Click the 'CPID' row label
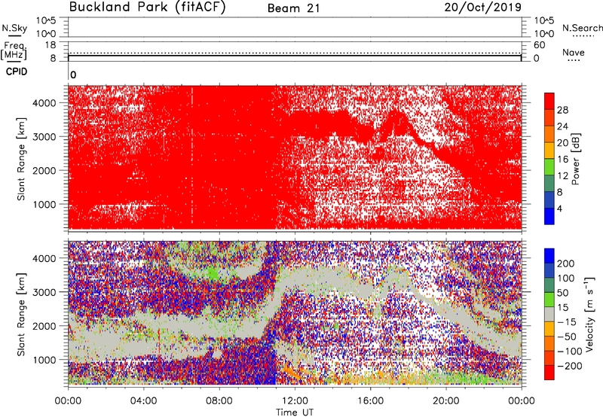 [x=17, y=72]
